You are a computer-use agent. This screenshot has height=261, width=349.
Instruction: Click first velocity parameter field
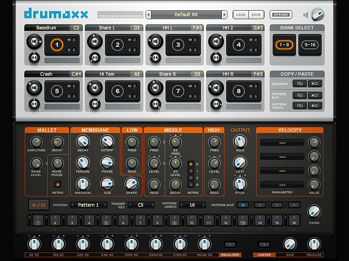(x=282, y=143)
